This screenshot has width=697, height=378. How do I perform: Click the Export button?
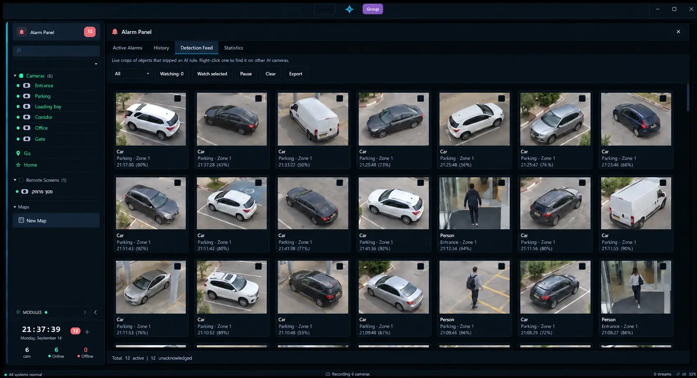(295, 74)
